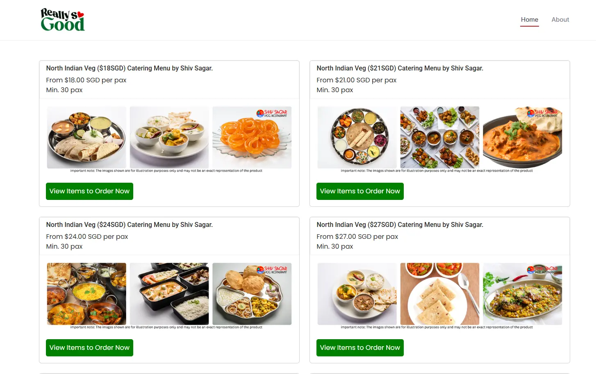Screen dimensions: 596x374
Task: Select the folded parathas on white plate photo
Action: point(439,294)
